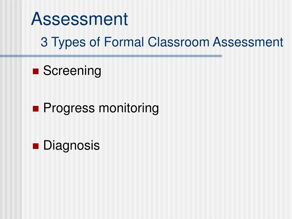The image size is (292, 219).
Task: Click the word Formal in subtitle
Action: tap(124, 42)
